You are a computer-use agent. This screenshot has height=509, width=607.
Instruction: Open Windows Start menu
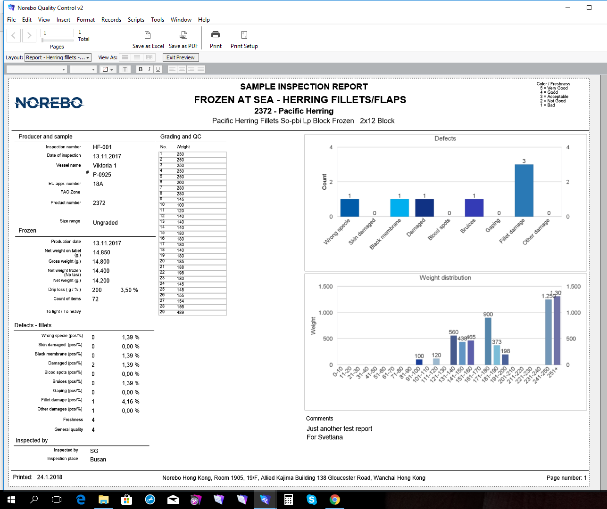point(11,500)
